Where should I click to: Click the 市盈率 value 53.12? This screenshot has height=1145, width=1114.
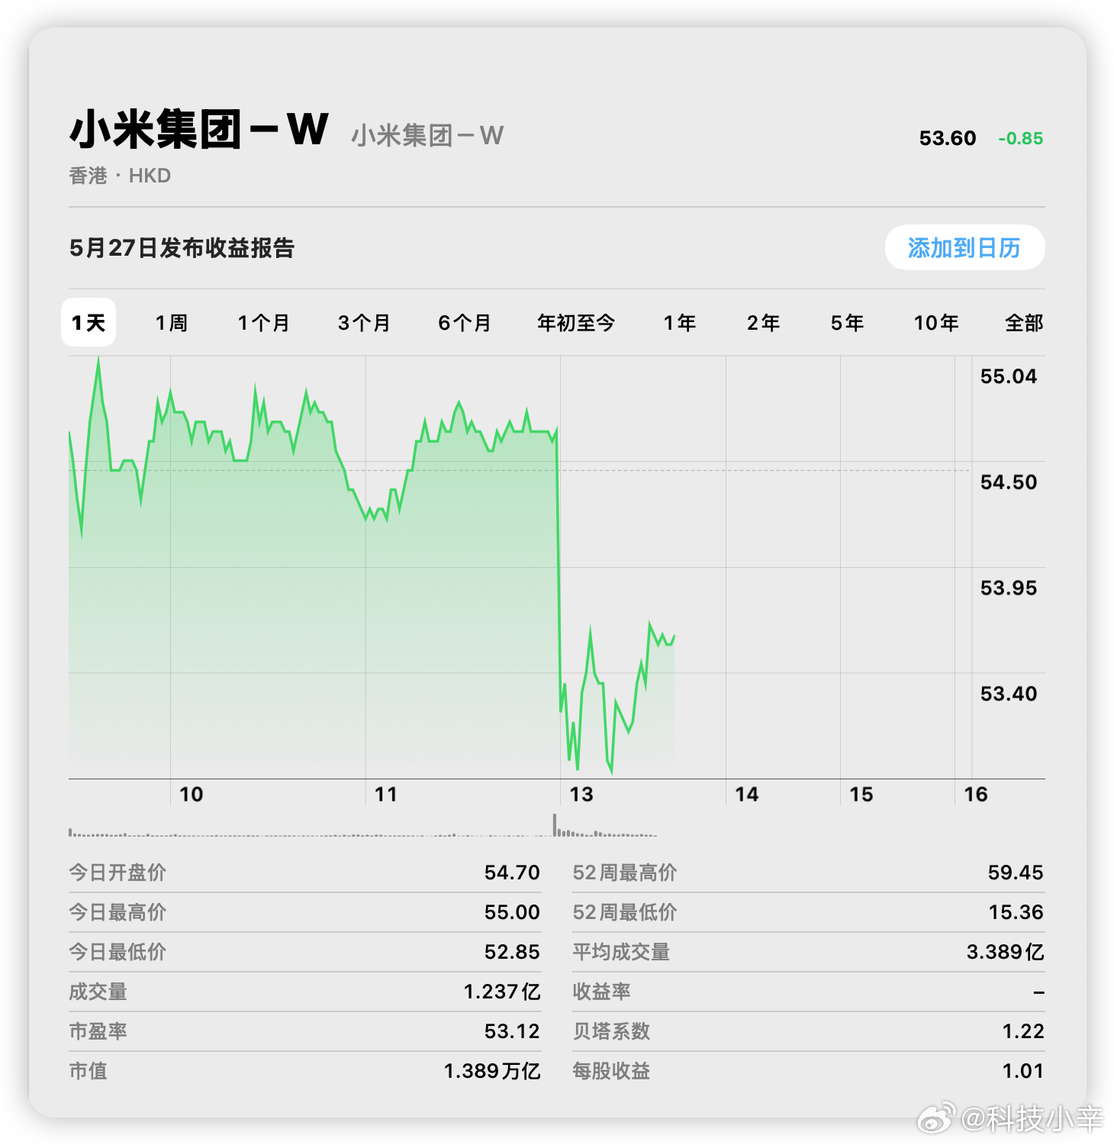(x=512, y=1031)
